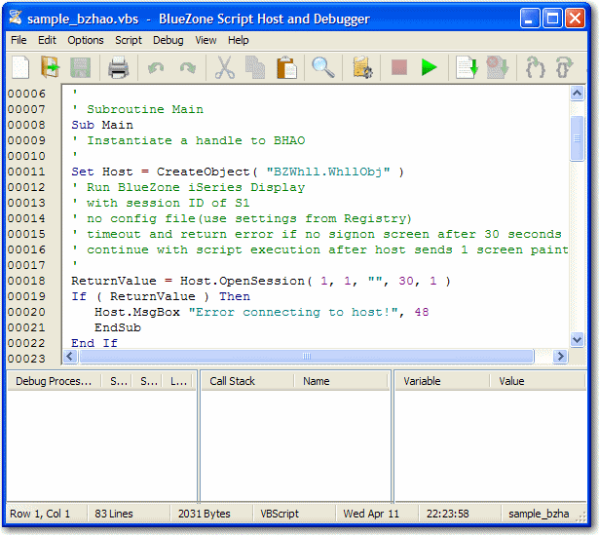Viewport: 599px width, 535px height.
Task: Click the green Run script button
Action: (x=429, y=67)
